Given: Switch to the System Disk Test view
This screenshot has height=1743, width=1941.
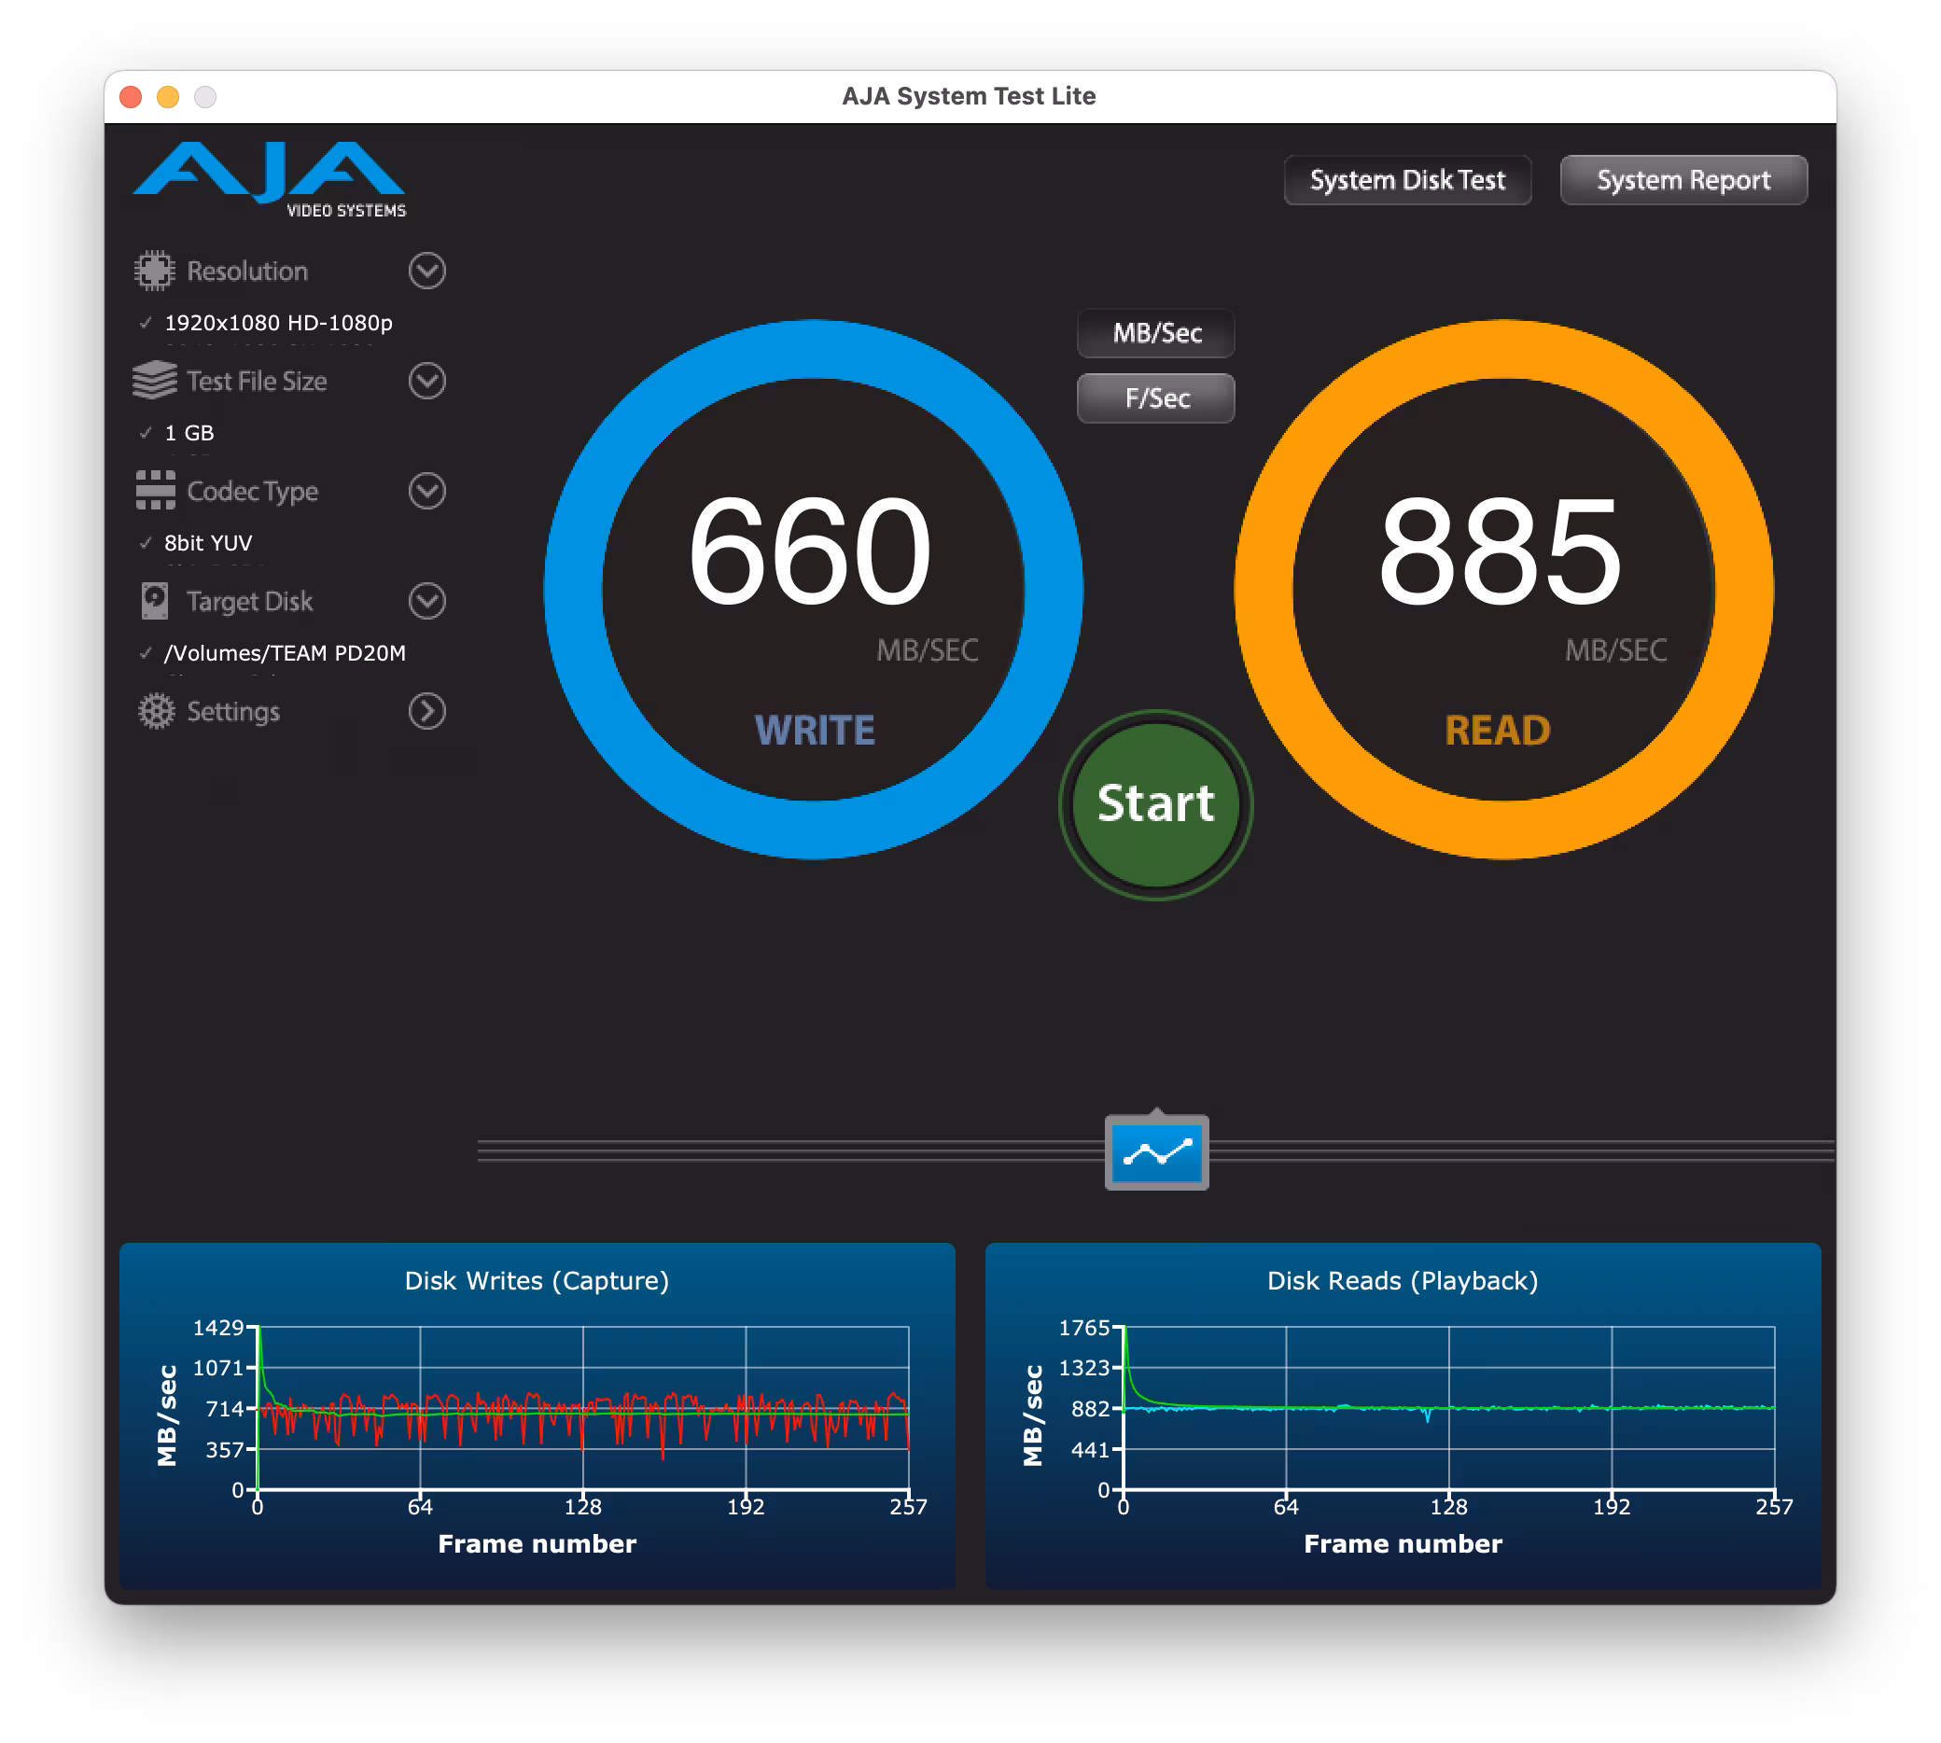Looking at the screenshot, I should point(1407,180).
